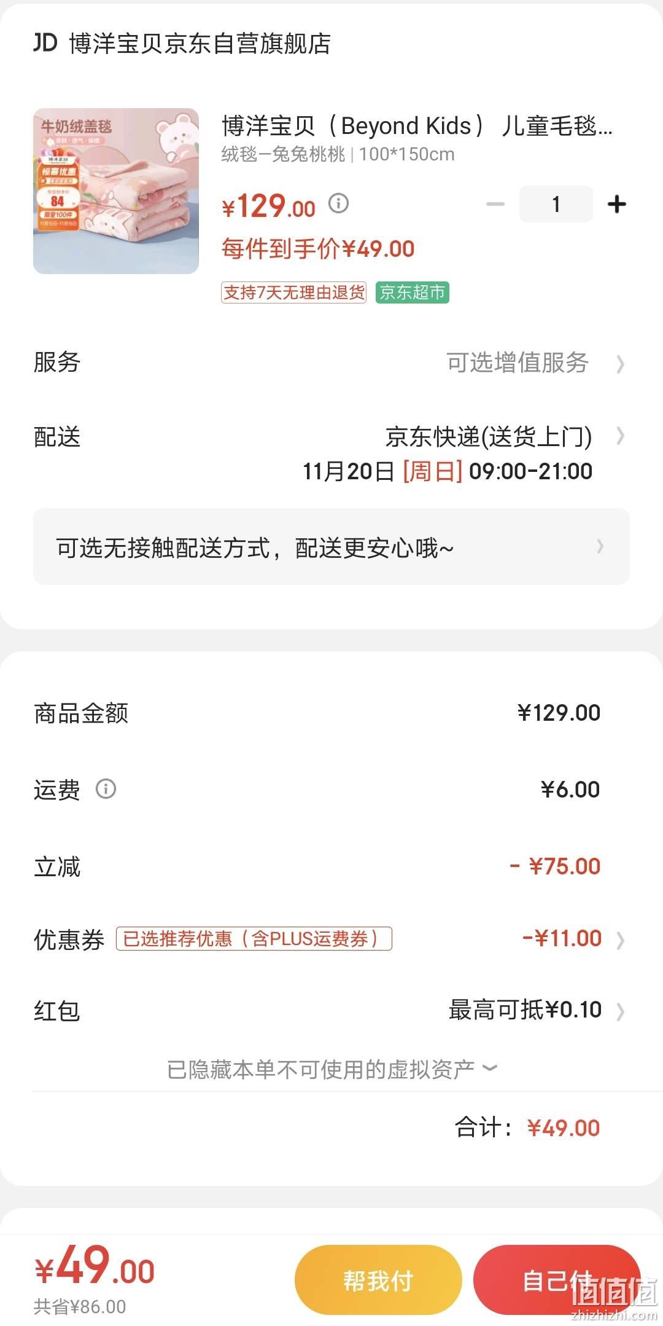Increase quantity with the plus button

(616, 204)
